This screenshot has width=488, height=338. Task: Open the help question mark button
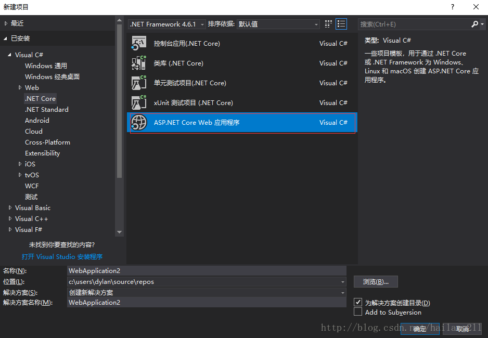[453, 7]
